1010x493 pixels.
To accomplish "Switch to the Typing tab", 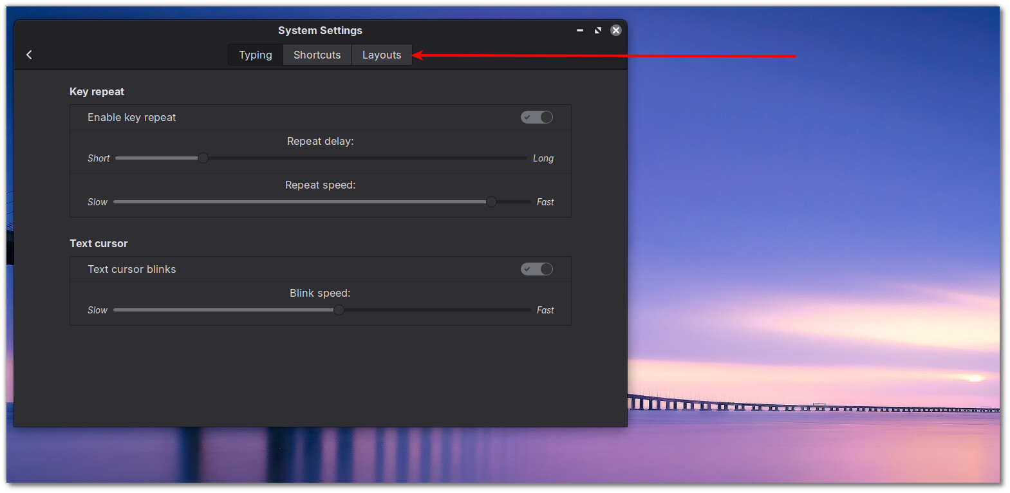I will pos(256,55).
